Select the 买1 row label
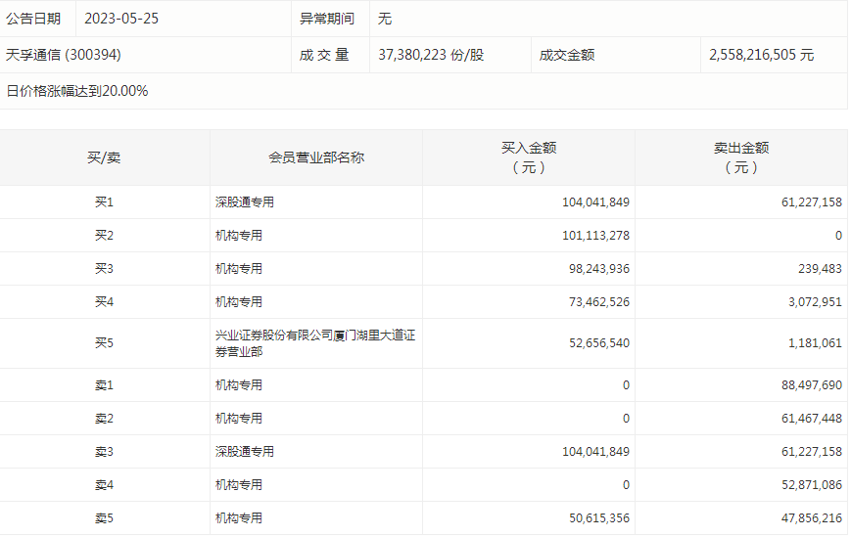 click(104, 202)
